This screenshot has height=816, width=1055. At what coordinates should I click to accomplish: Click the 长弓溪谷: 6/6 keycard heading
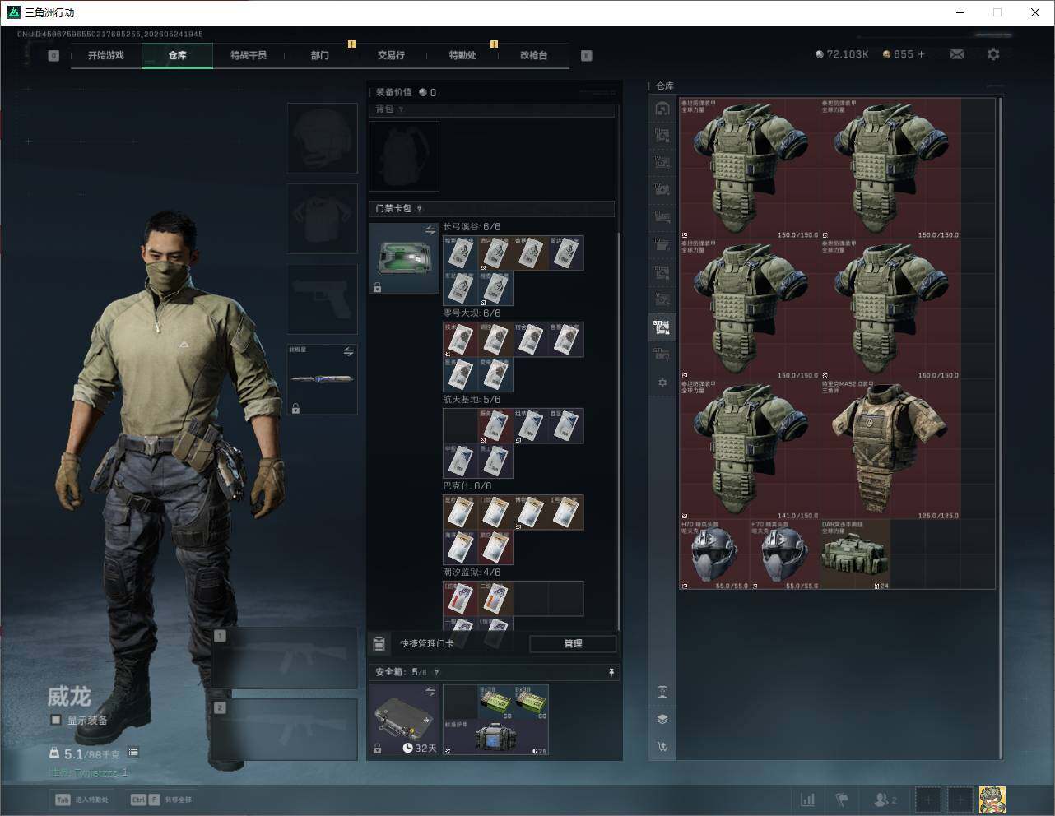[x=472, y=227]
